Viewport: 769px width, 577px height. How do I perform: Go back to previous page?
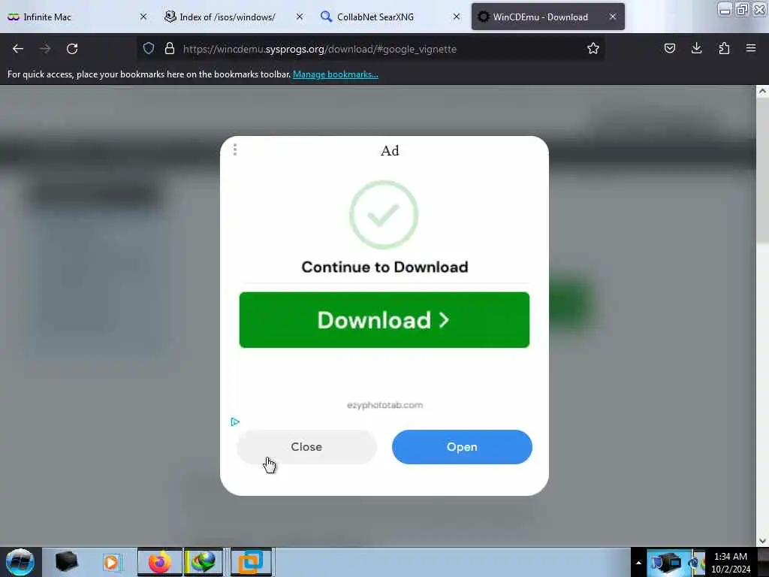click(x=18, y=49)
